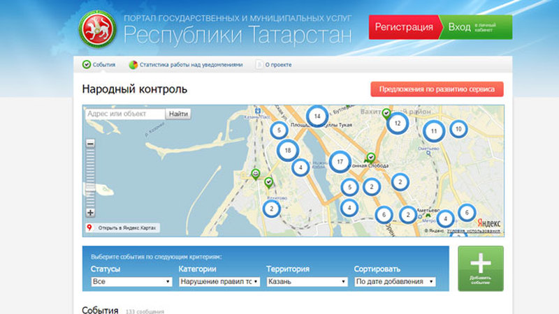This screenshot has width=559, height=314.
Task: Click the map cluster marked 14
Action: pyautogui.click(x=317, y=115)
